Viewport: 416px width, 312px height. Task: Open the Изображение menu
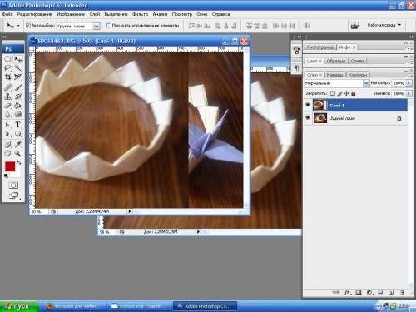pos(71,14)
